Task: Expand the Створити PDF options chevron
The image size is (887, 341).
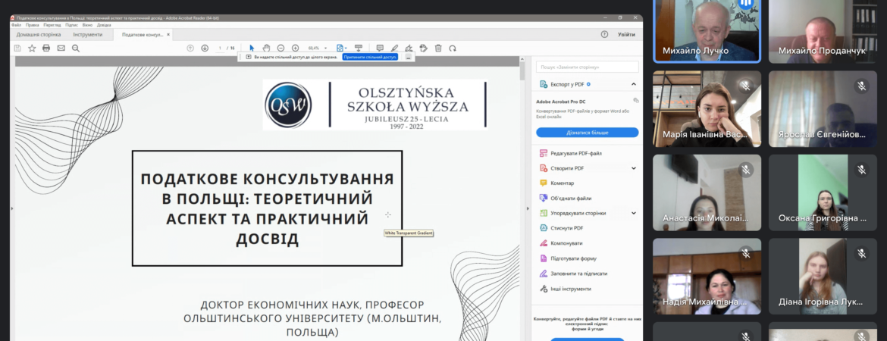Action: [634, 168]
